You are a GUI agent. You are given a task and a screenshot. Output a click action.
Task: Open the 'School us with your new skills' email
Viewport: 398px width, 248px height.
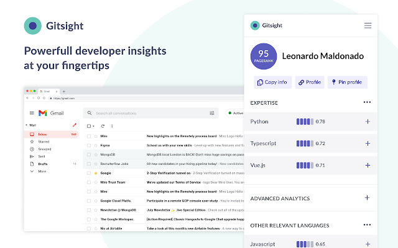click(x=164, y=145)
